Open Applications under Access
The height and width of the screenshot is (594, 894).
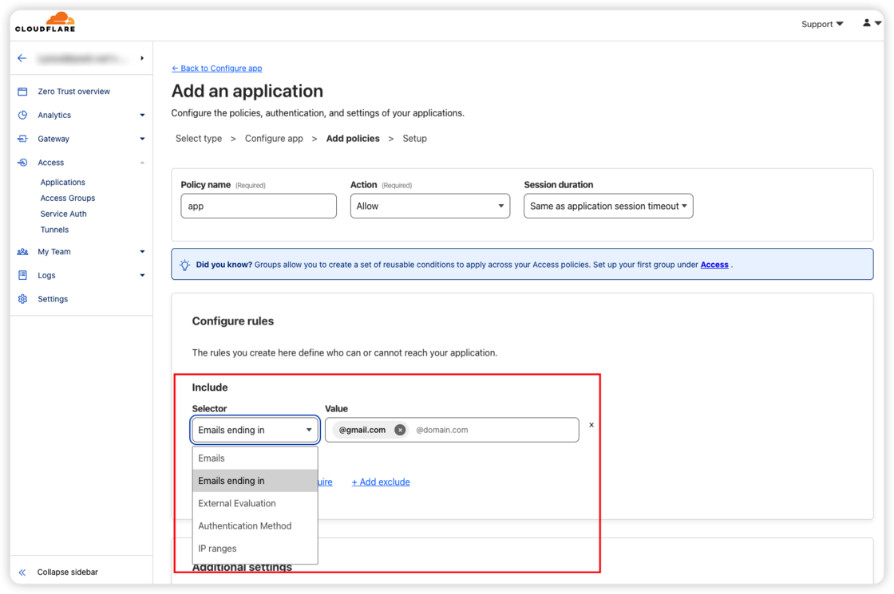[x=63, y=183]
